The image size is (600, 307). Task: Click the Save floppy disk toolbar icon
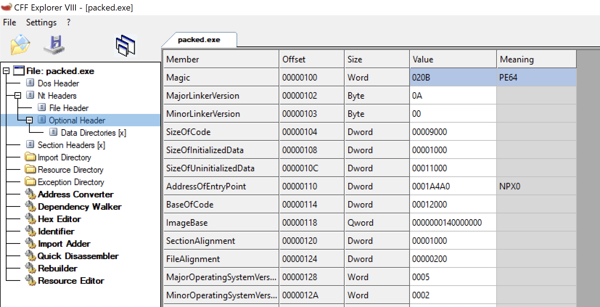(54, 45)
